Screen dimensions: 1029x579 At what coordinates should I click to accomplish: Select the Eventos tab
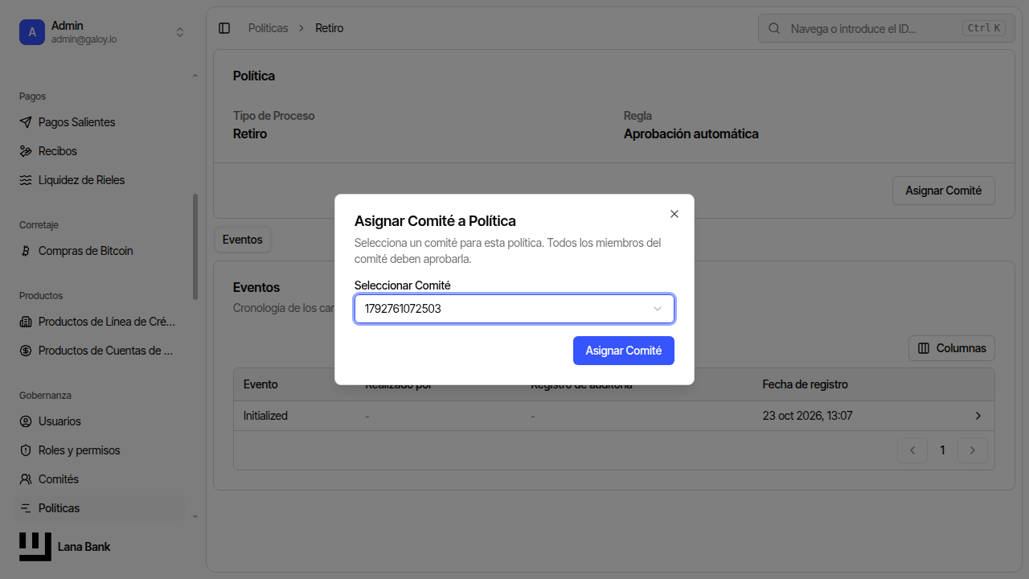coord(243,240)
